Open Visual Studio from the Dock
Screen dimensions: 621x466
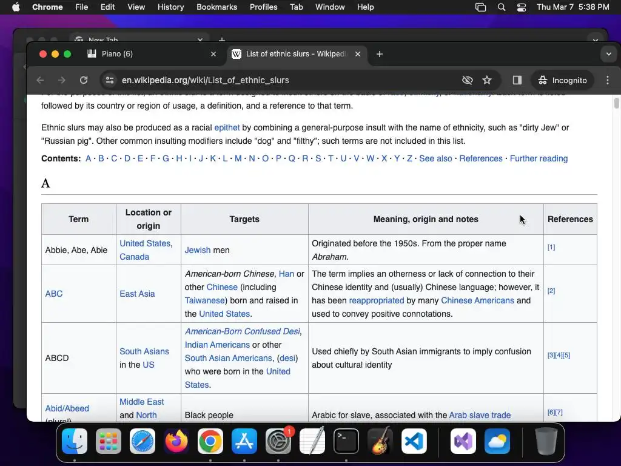[463, 441]
